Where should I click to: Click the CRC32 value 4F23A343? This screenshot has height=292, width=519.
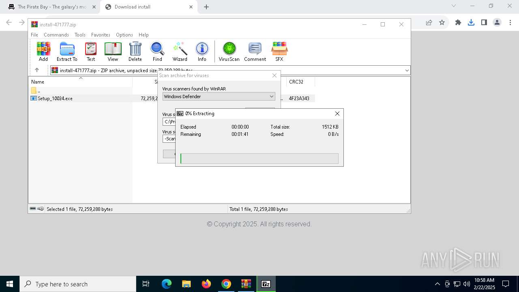299,99
